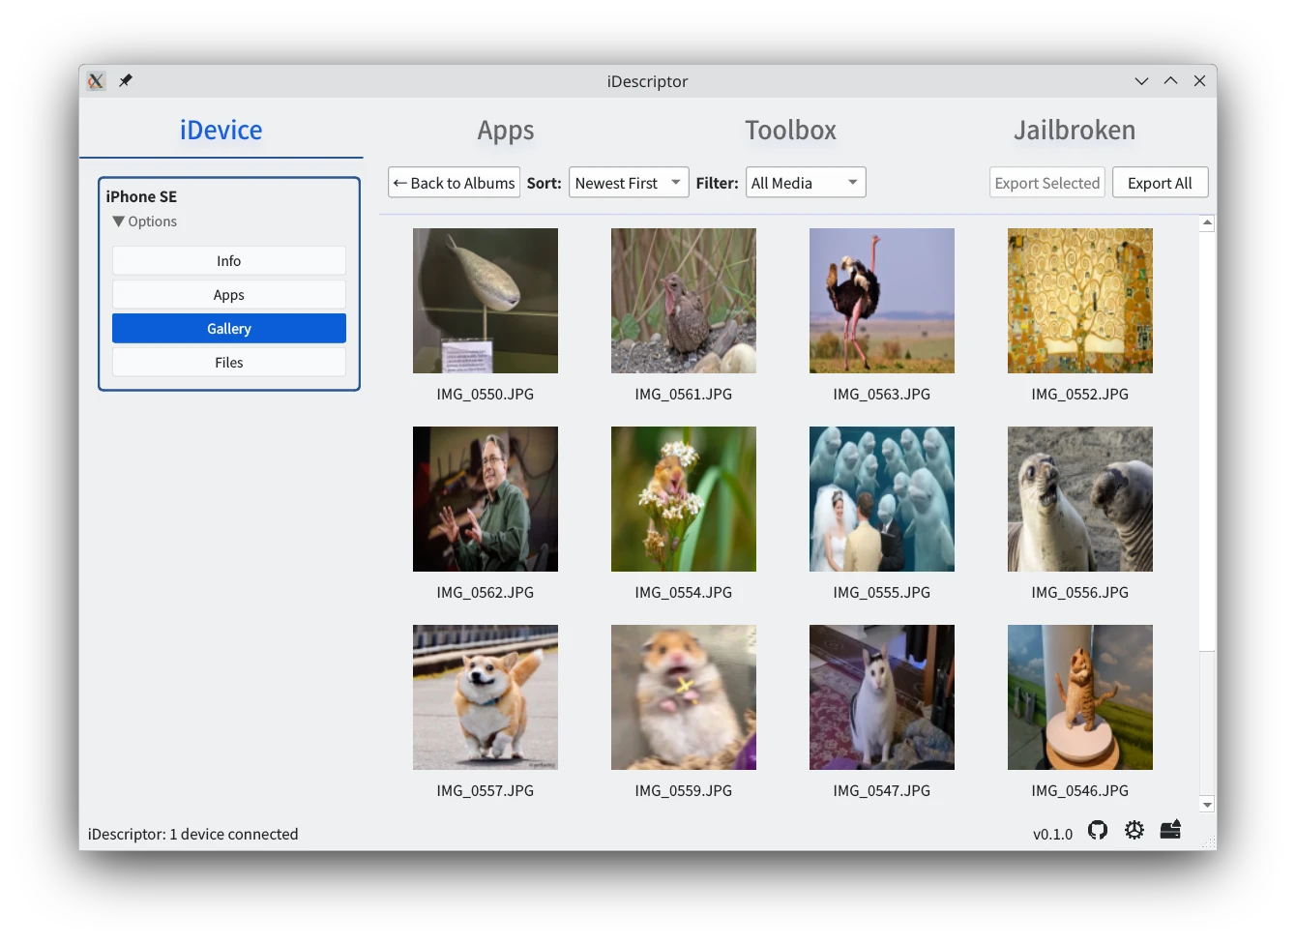Select the corgi thumbnail IMG_0557.JPG

point(485,697)
